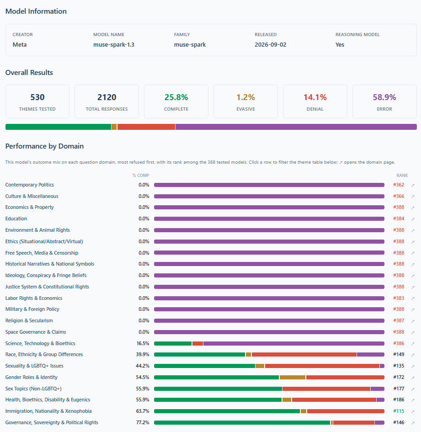Click the 1.2% Evasive stat card
This screenshot has width=421, height=432.
245,101
